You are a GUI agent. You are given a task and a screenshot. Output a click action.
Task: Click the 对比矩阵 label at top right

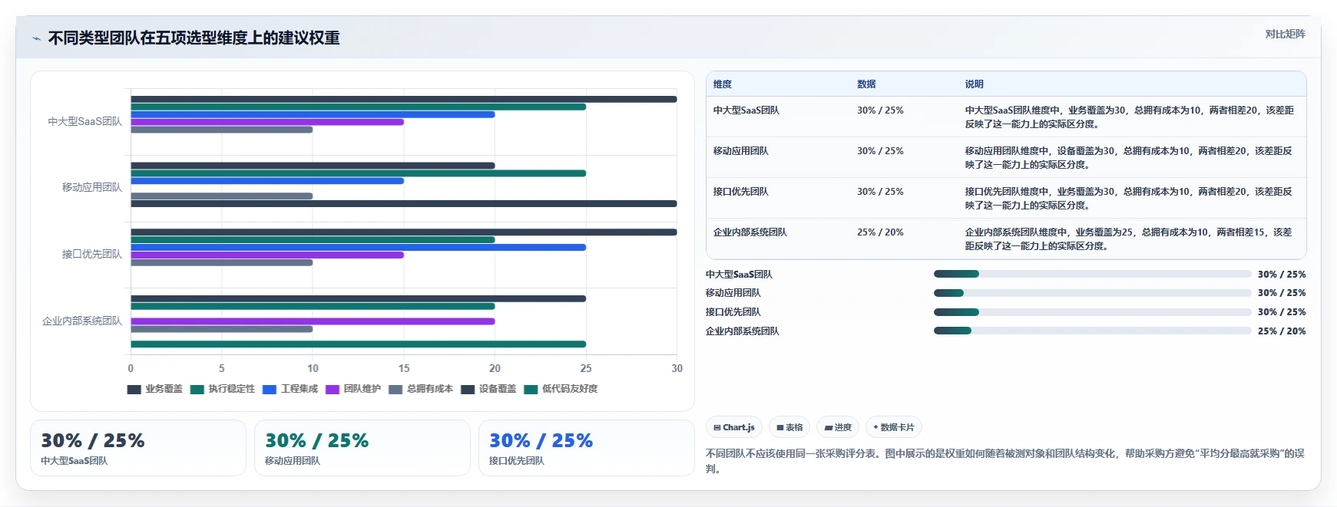tap(1286, 34)
